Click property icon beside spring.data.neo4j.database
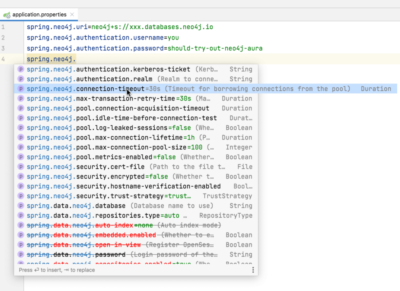The image size is (400, 291). (x=21, y=206)
